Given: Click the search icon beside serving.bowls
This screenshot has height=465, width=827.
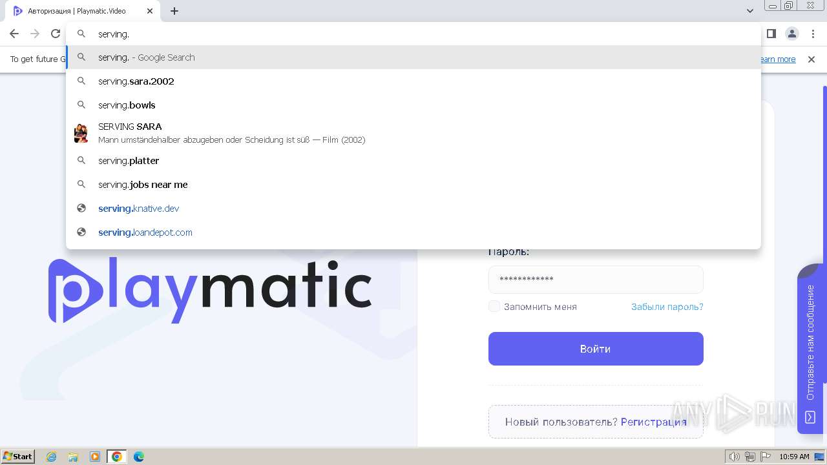Looking at the screenshot, I should (x=81, y=105).
